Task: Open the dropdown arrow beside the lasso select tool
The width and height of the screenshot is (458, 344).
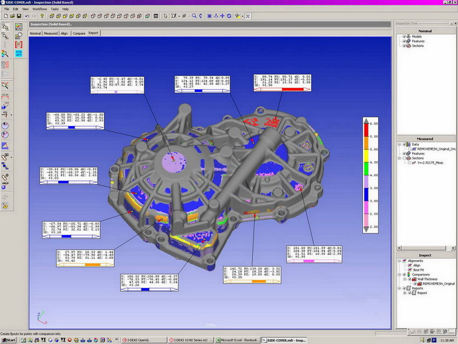Action: (x=179, y=16)
